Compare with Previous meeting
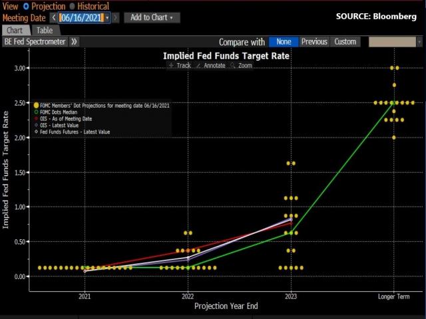Image resolution: width=426 pixels, height=319 pixels. pos(314,41)
